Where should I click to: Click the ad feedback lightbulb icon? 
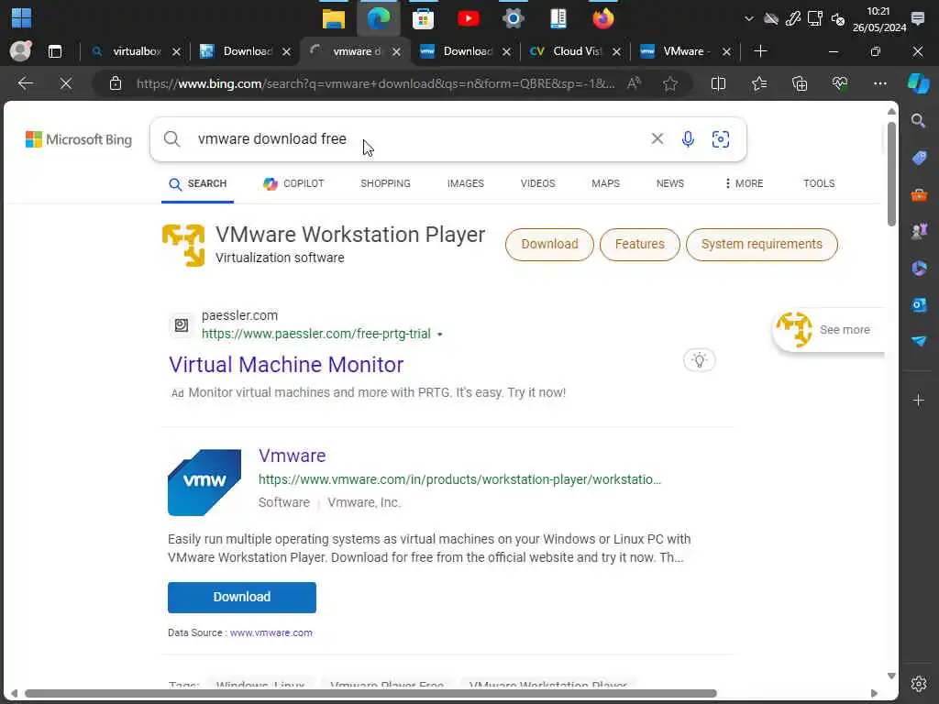pos(699,359)
